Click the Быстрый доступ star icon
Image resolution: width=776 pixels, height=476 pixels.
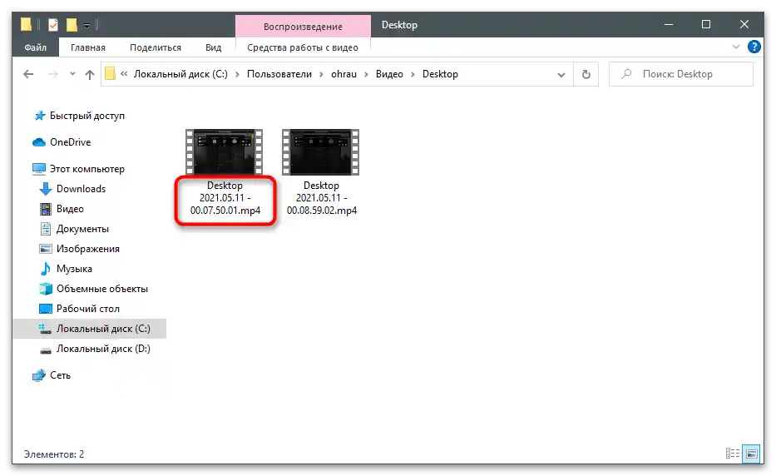coord(40,116)
